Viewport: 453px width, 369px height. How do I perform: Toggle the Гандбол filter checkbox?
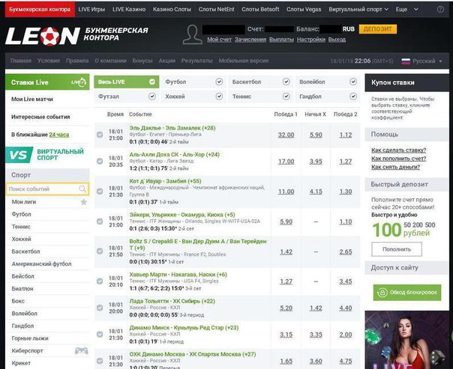pyautogui.click(x=353, y=97)
